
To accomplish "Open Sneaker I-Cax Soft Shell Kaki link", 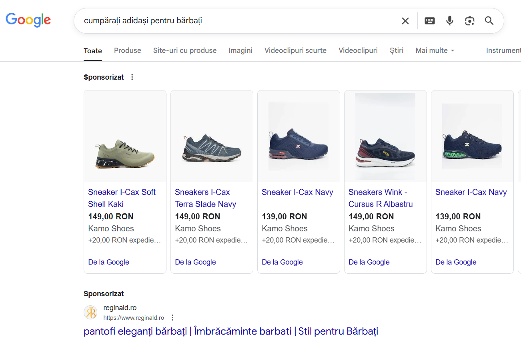I will pos(122,198).
